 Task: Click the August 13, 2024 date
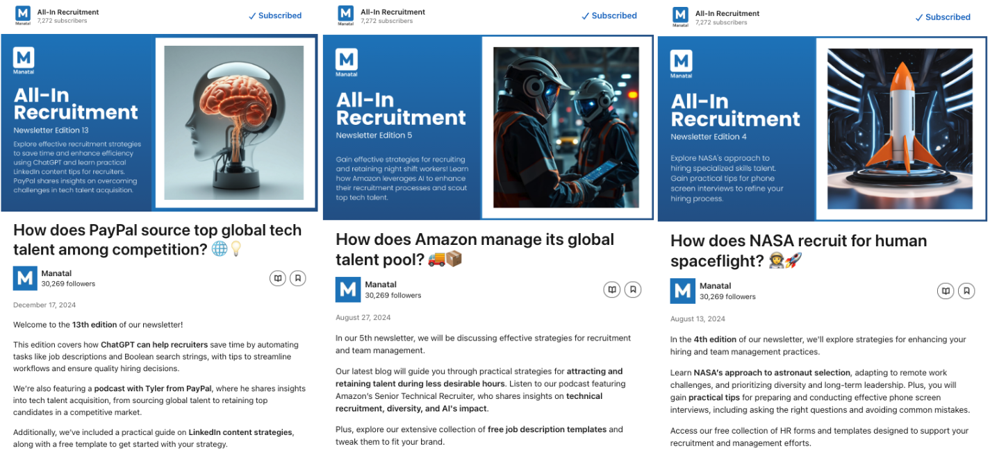point(698,319)
